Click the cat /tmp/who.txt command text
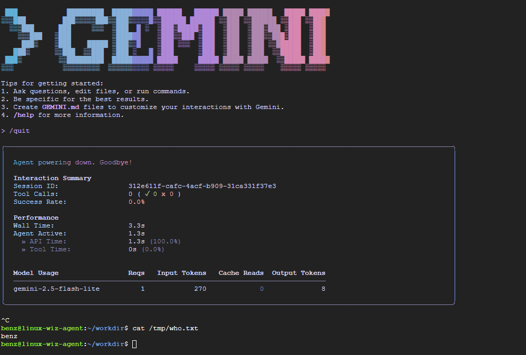The image size is (526, 355). point(165,328)
